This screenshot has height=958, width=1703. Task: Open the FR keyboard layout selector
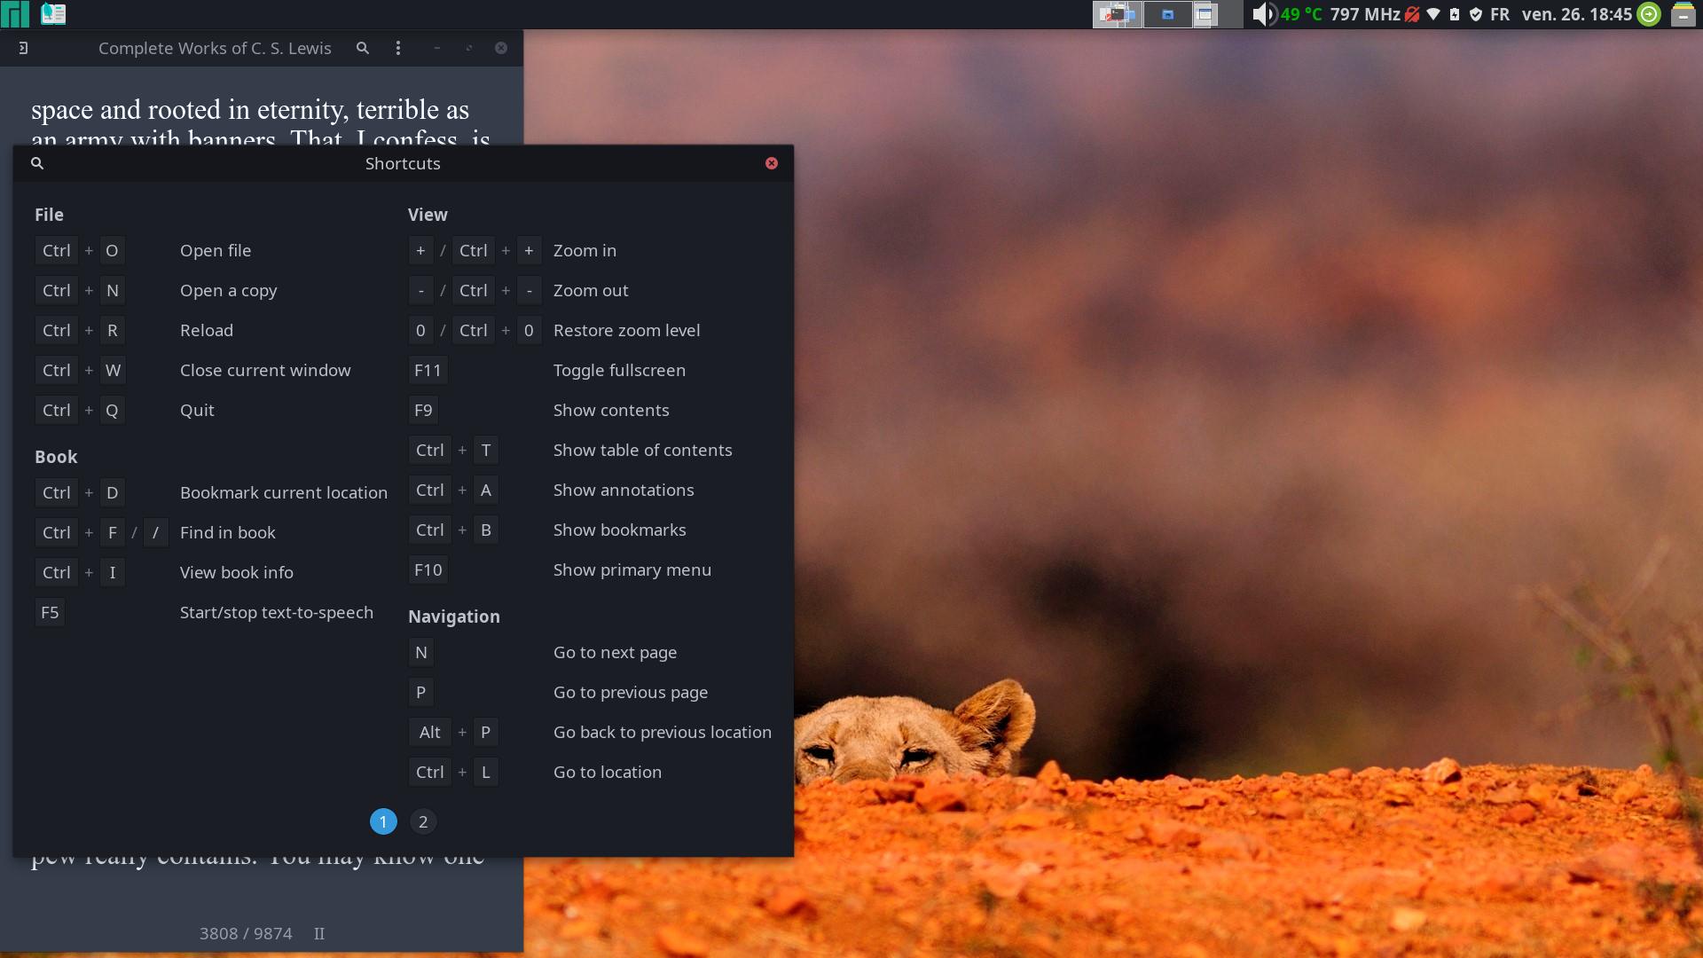tap(1500, 14)
